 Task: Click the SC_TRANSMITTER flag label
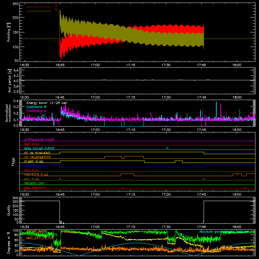point(37,157)
